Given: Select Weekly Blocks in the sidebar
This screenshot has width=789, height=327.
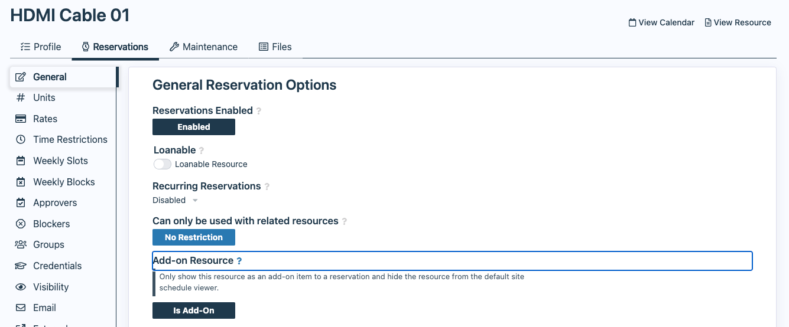Looking at the screenshot, I should click(x=64, y=182).
